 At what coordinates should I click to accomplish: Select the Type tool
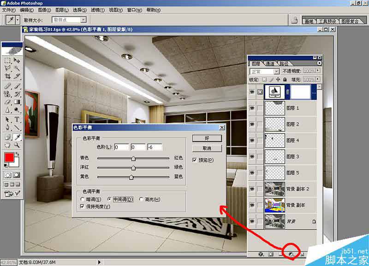(17, 119)
